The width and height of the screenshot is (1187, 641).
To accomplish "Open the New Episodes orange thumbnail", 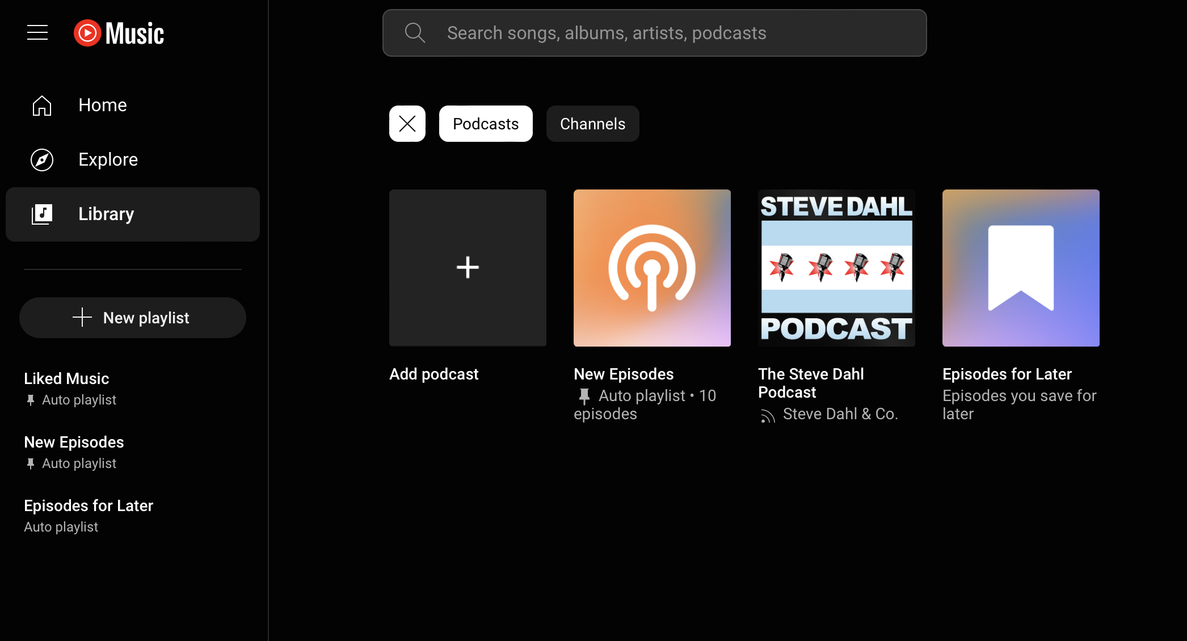I will pos(652,268).
